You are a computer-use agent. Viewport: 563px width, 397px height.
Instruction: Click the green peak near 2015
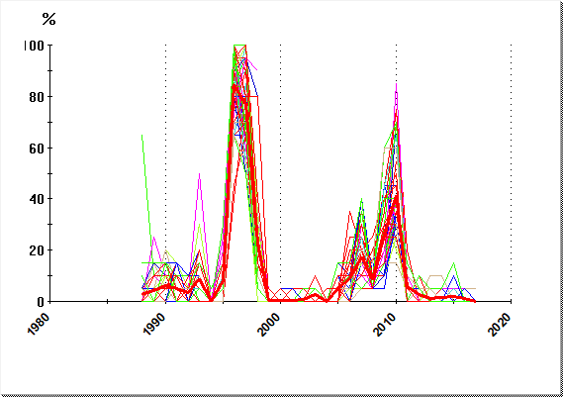pyautogui.click(x=454, y=263)
